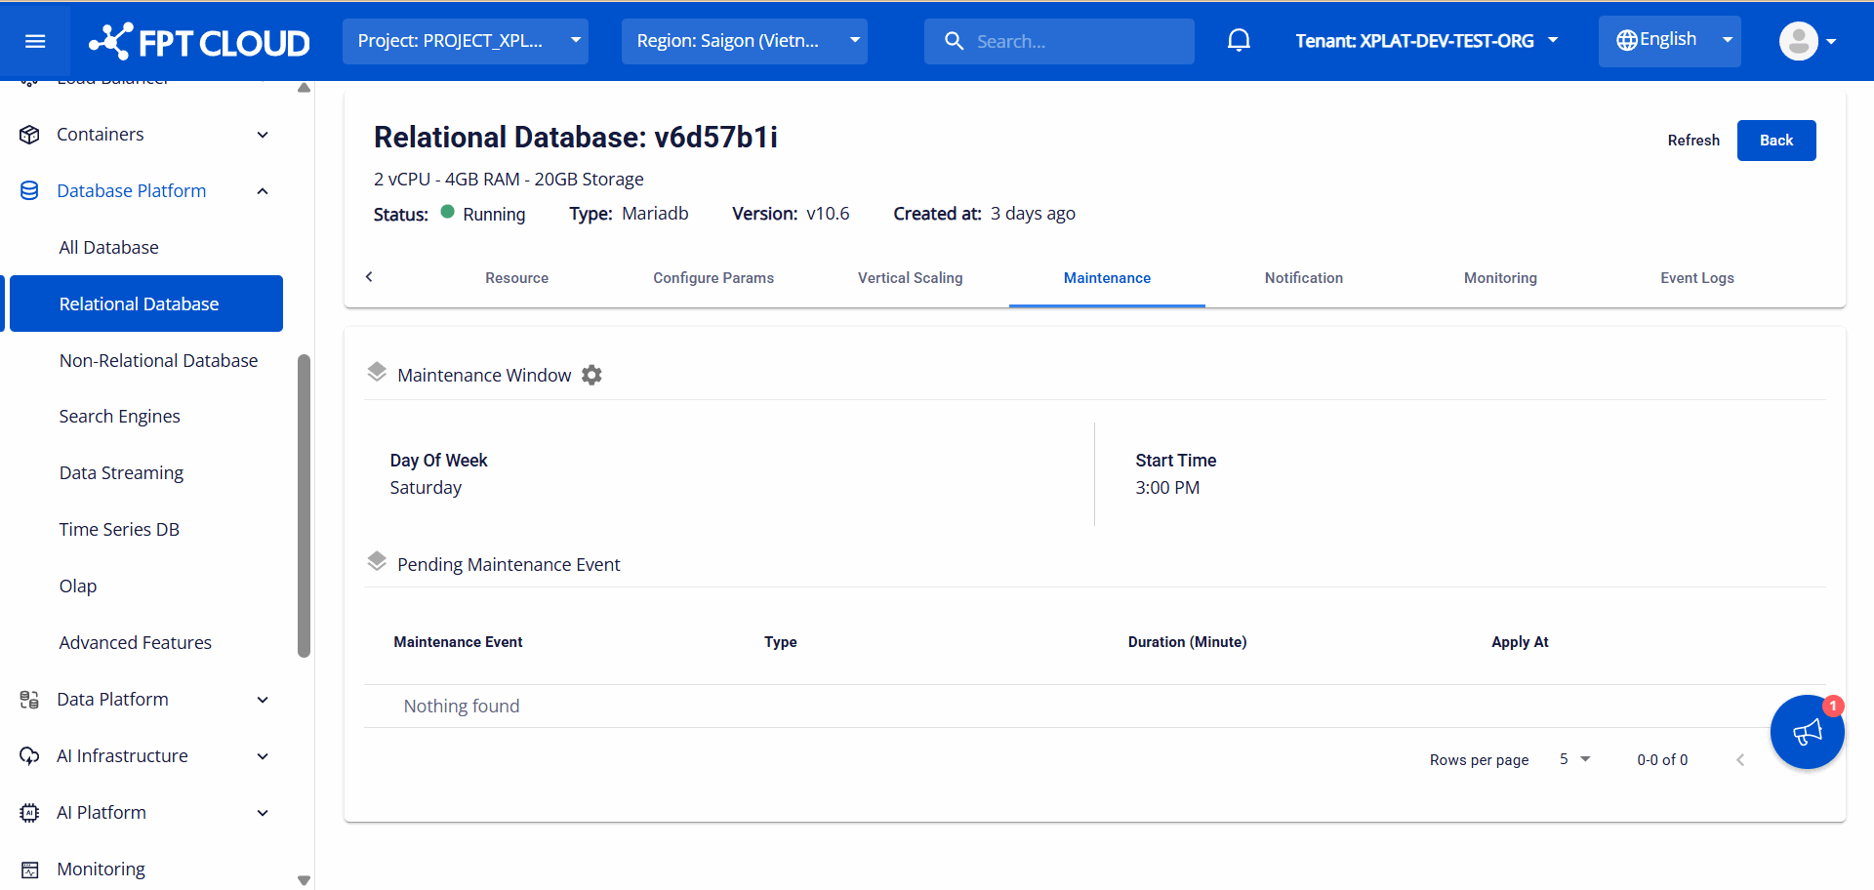Click the Search input field
Image resolution: width=1874 pixels, height=890 pixels.
coord(1074,41)
